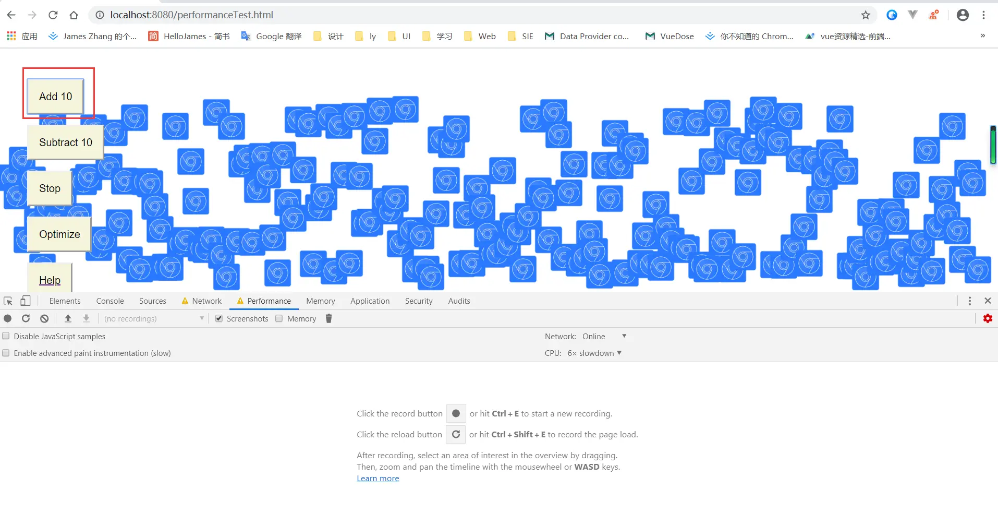Click the record button in the instructions pane

(456, 413)
